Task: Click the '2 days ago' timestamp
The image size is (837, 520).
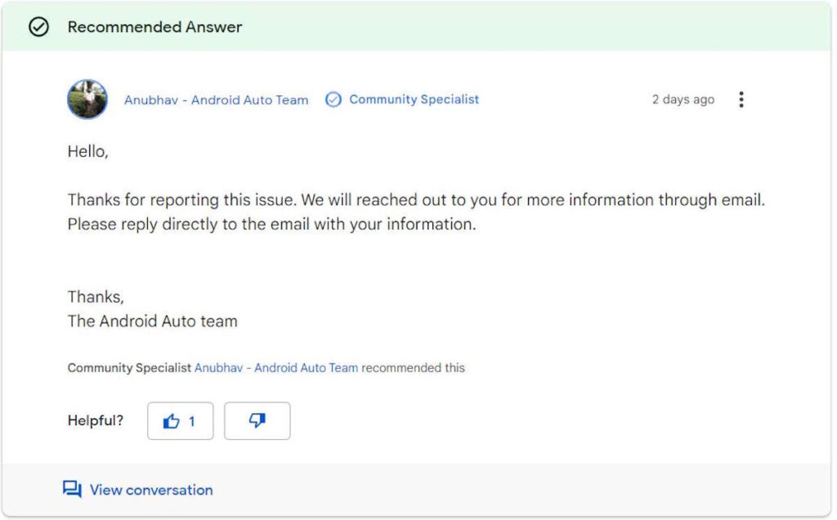Action: point(683,100)
